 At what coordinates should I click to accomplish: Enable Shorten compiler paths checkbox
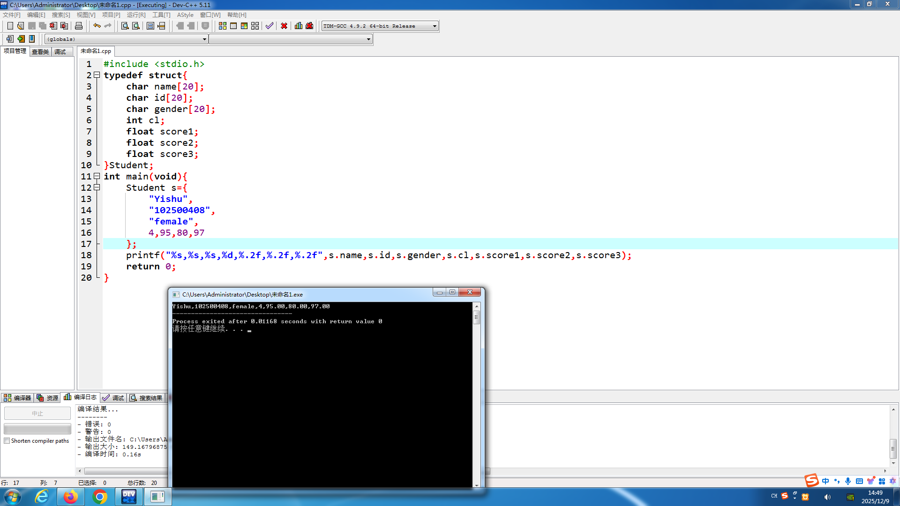tap(7, 441)
